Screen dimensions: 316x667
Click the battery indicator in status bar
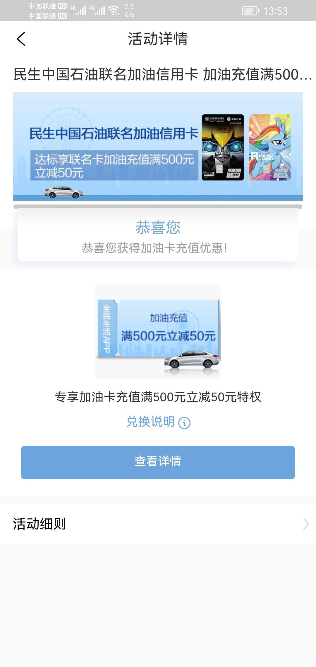[x=250, y=11]
